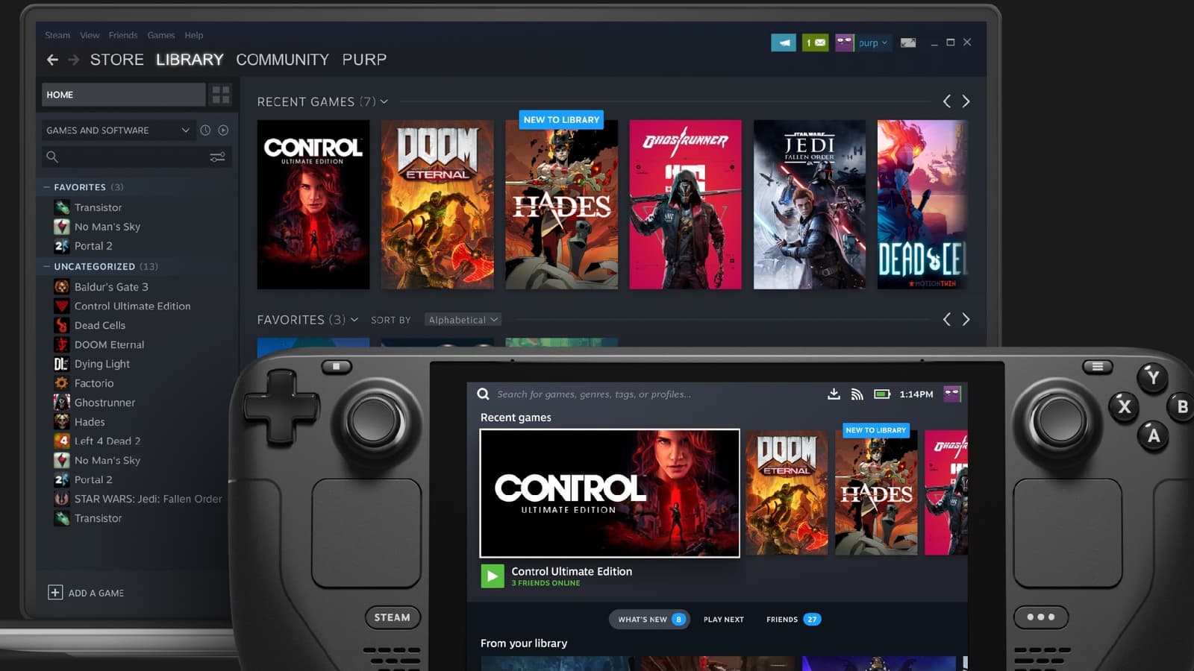Image resolution: width=1194 pixels, height=671 pixels.
Task: Open the Games menu
Action: coord(161,35)
